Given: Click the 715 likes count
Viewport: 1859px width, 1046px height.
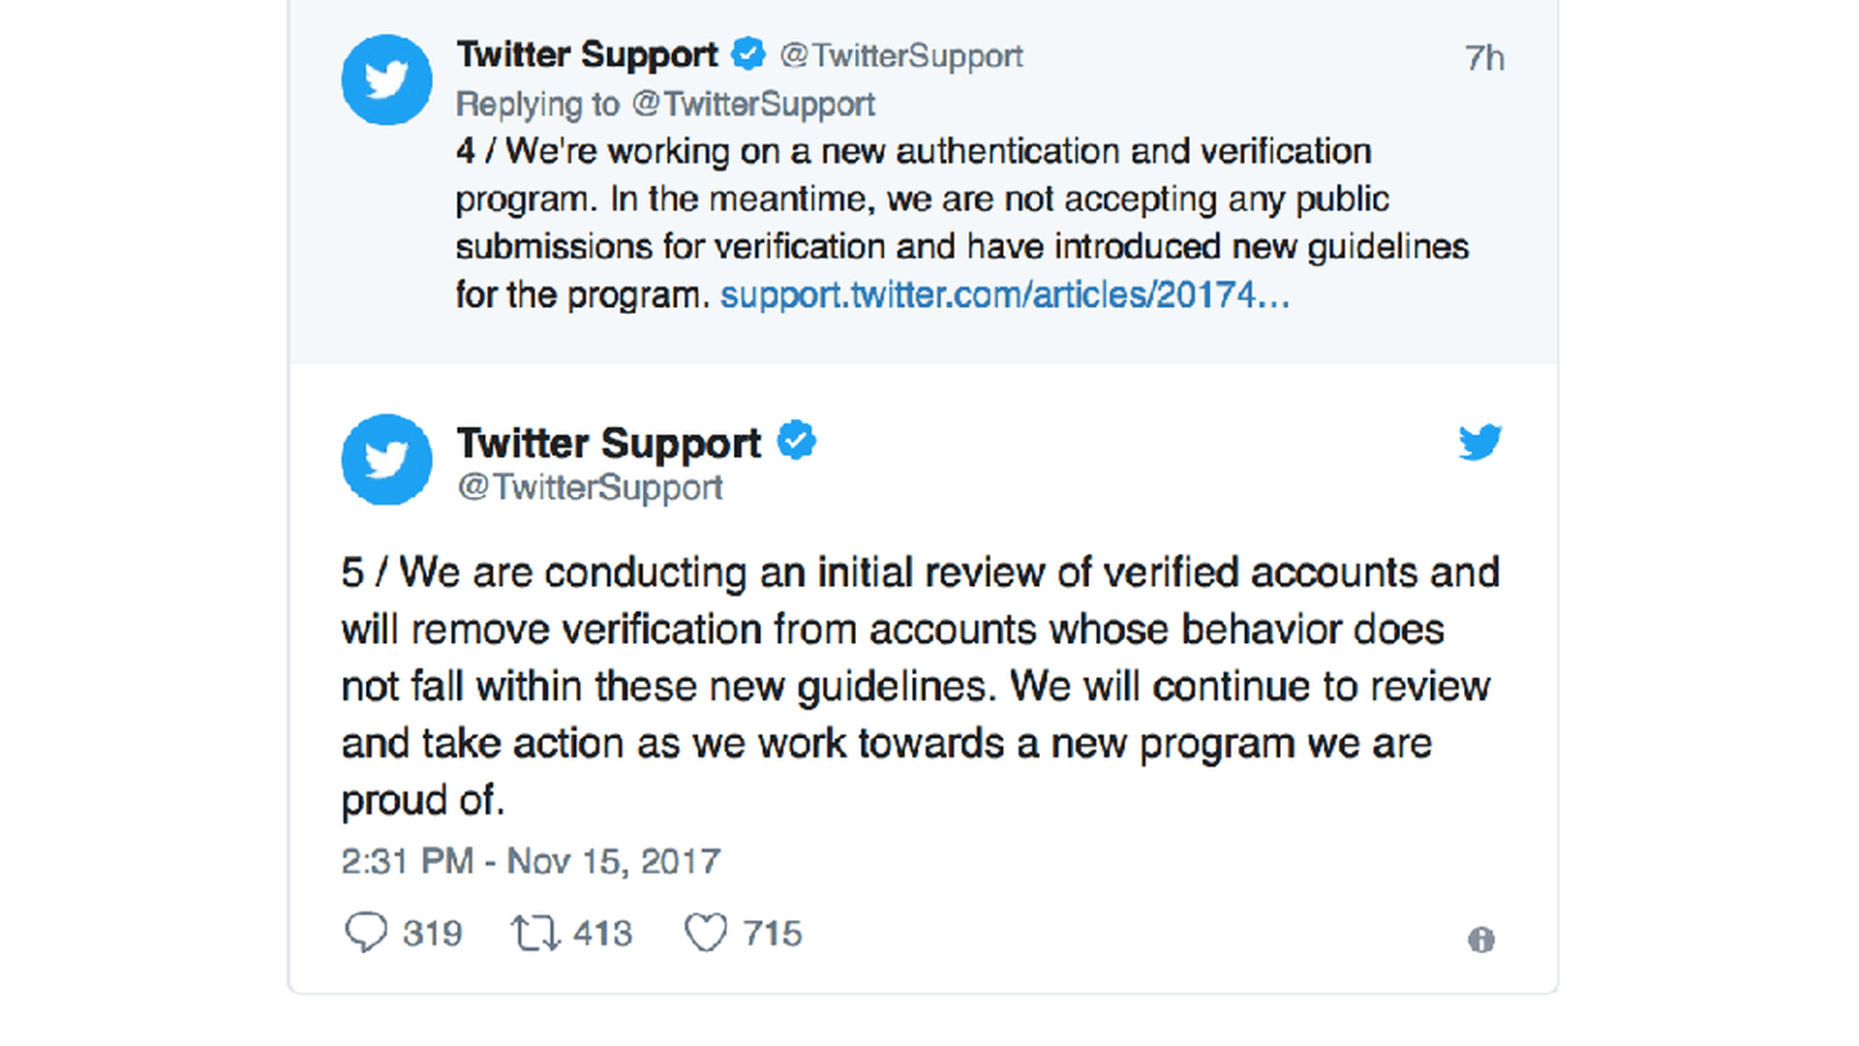Looking at the screenshot, I should click(772, 933).
